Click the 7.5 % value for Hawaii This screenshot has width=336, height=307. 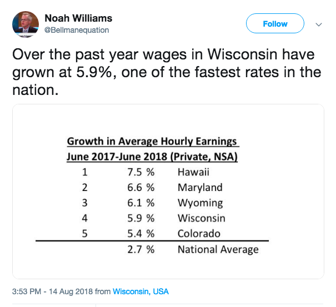tap(141, 172)
